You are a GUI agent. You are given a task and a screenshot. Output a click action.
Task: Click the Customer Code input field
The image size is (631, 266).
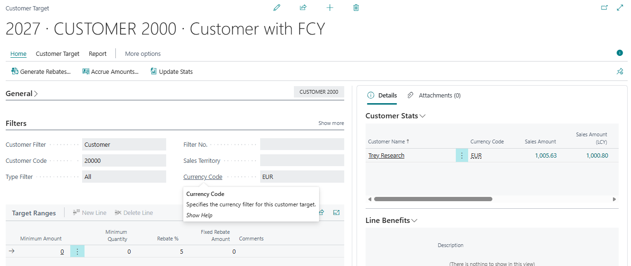click(x=124, y=160)
